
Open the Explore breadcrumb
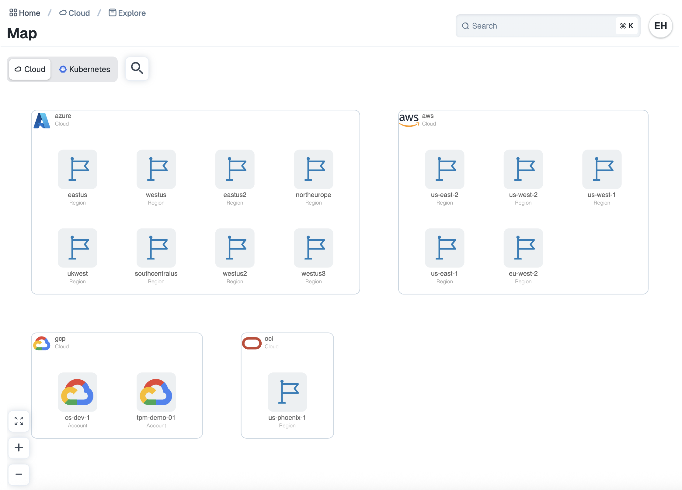coord(127,13)
